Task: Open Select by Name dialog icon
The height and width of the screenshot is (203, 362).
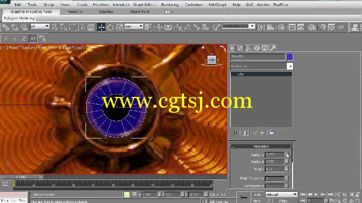Action: [x=63, y=27]
